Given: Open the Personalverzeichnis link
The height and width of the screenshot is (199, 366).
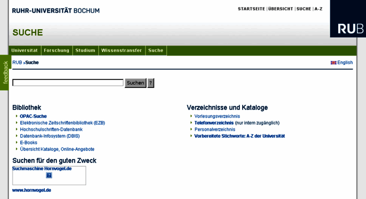Looking at the screenshot, I should pyautogui.click(x=215, y=129).
